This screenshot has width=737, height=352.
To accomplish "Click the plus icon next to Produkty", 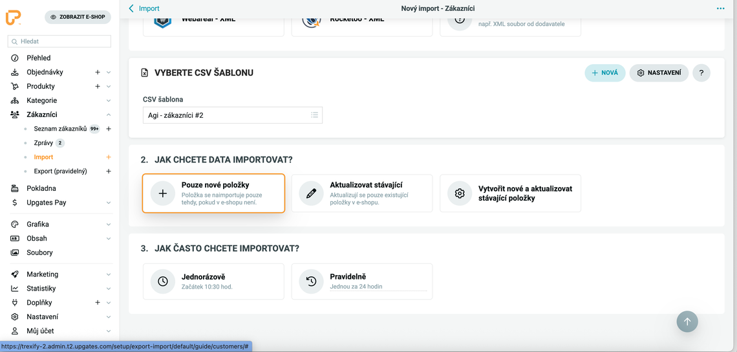I will (98, 87).
